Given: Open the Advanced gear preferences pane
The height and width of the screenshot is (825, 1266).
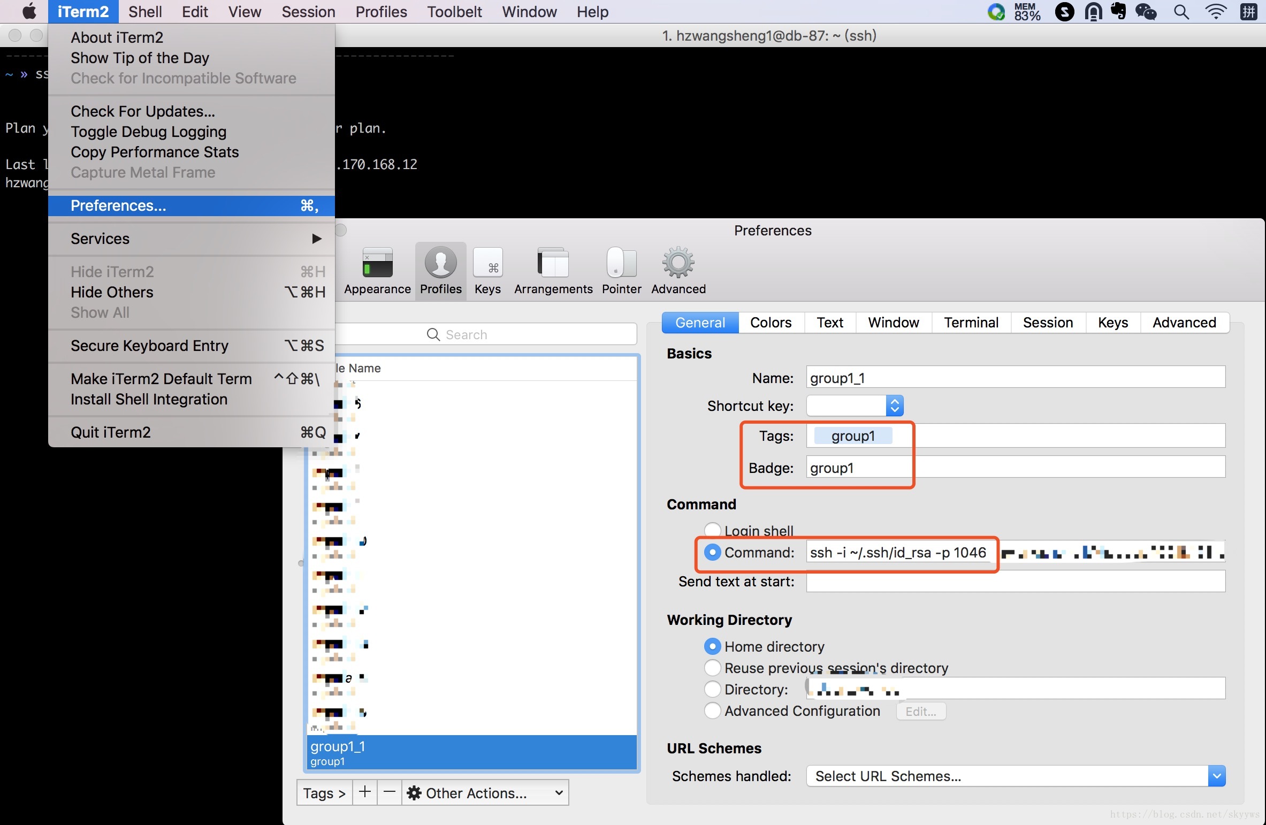Looking at the screenshot, I should 678,271.
